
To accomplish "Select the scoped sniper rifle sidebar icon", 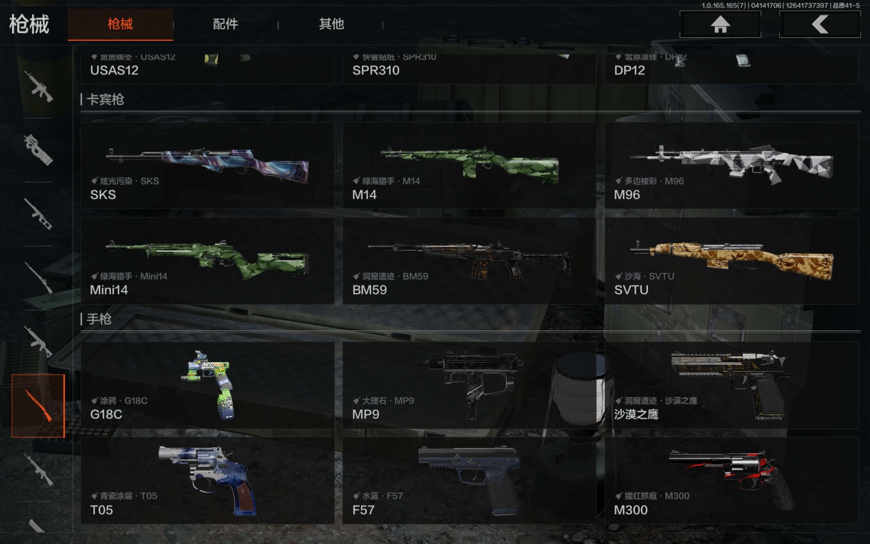I will point(38,214).
